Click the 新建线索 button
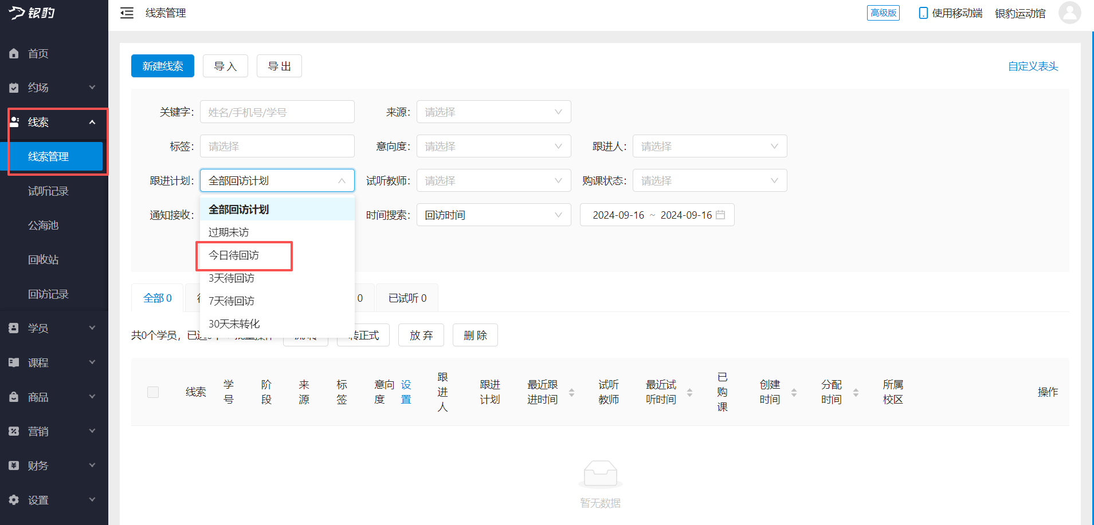The width and height of the screenshot is (1094, 525). coord(162,66)
